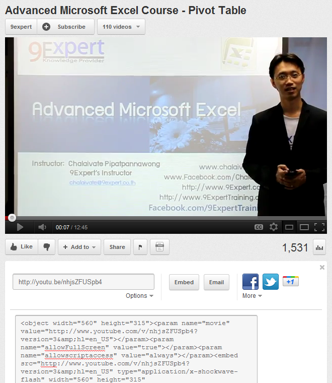Dislike the video with thumbs down
This screenshot has height=383, width=332.
(47, 247)
